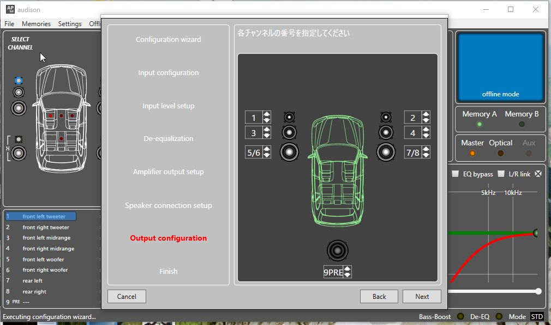Increase channel 1 number with up arrow
Screen dimensions: 551x325
click(267, 114)
